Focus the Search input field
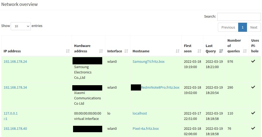The height and width of the screenshot is (137, 262). (239, 17)
